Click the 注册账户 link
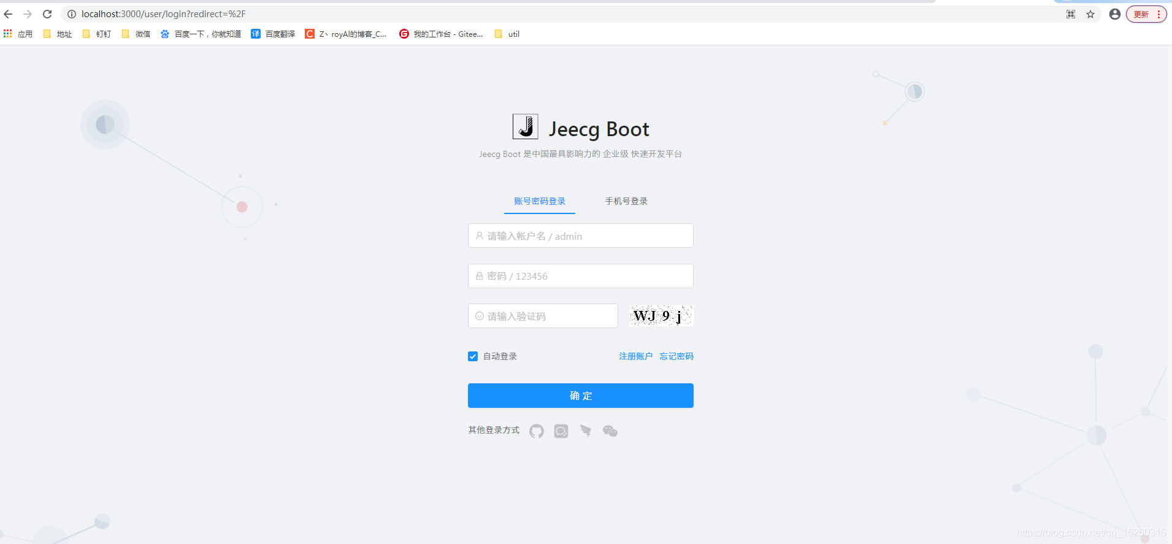 (635, 356)
